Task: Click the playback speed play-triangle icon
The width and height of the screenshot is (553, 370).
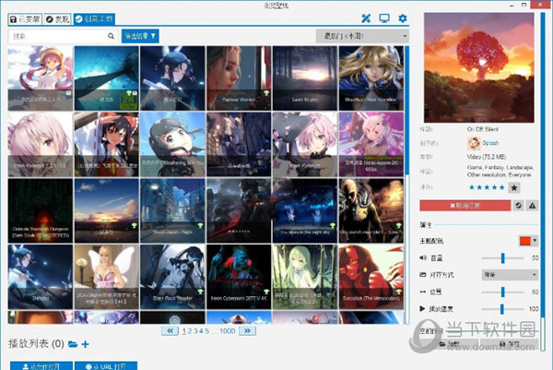Action: [x=422, y=308]
